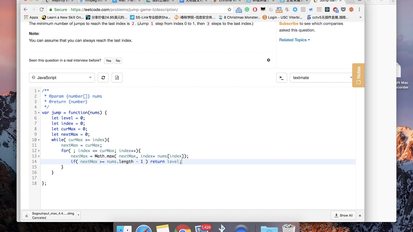Open the Apps bookmark
The height and width of the screenshot is (232, 413).
click(x=31, y=17)
